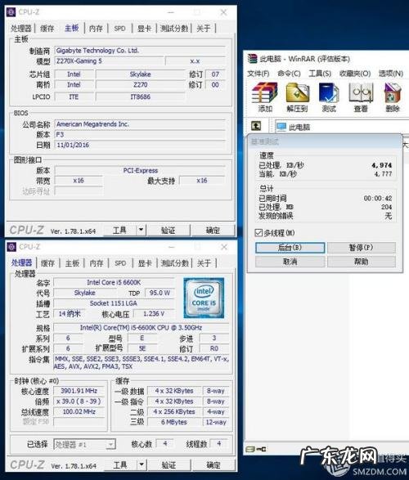
Task: Click lower CPU-Z window title icon
Action: (11, 247)
